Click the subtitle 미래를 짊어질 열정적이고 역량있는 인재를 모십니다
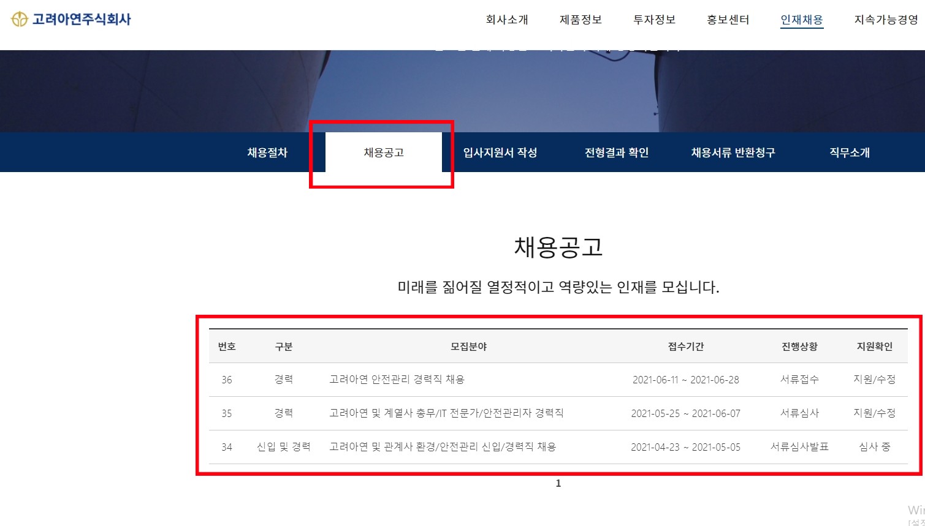 [558, 287]
